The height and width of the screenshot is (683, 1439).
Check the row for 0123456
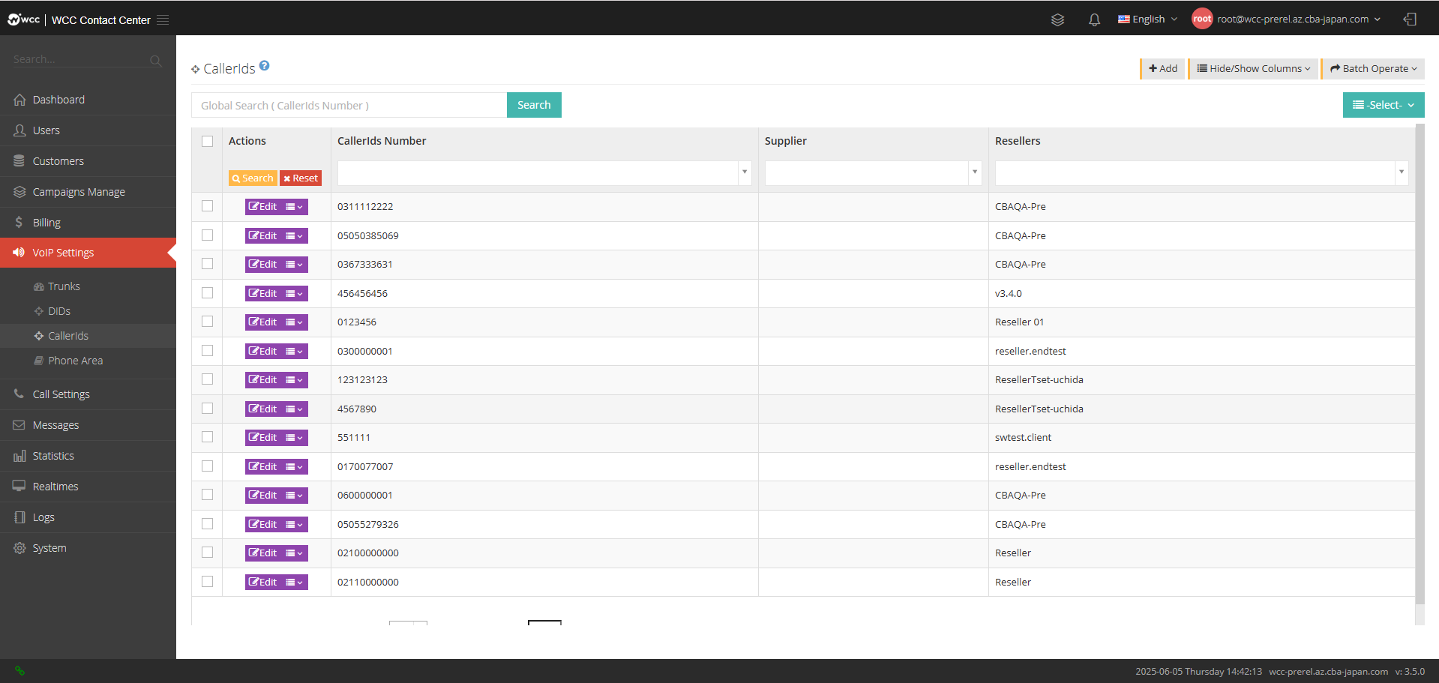coord(208,322)
